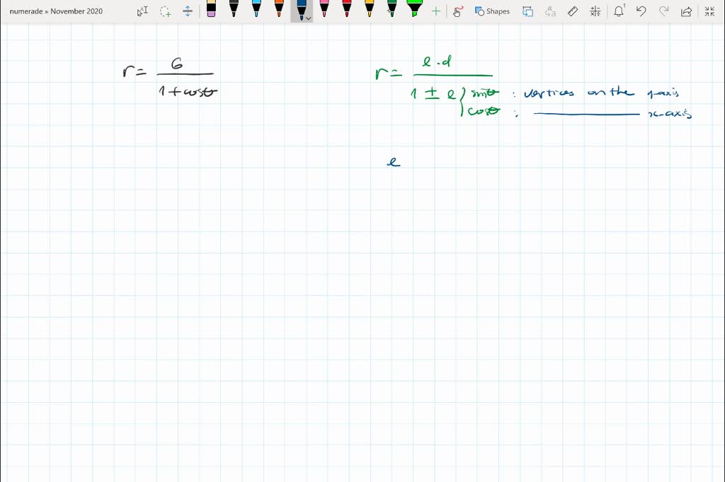Navigate to the numerade breadcrumb link
This screenshot has height=482, width=725.
tap(25, 11)
